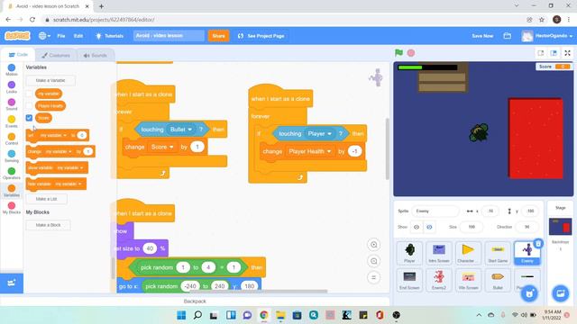
Task: Click the sprite size field
Action: [x=472, y=227]
